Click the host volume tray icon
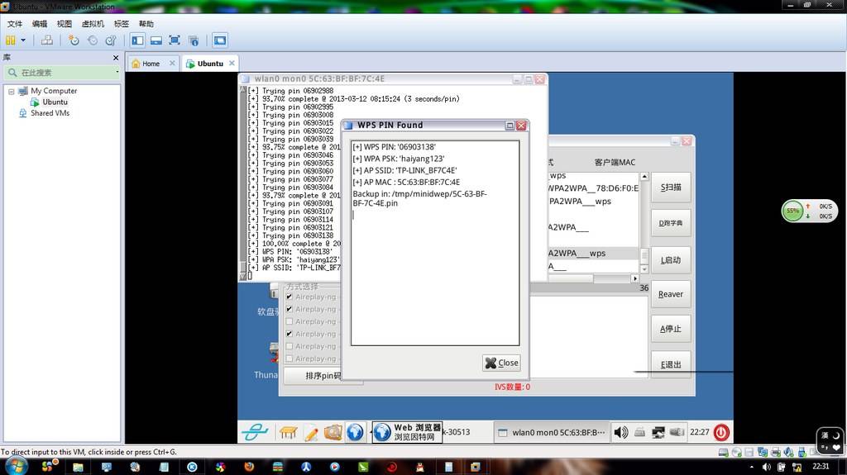Viewport: 847px width, 475px height. (766, 467)
